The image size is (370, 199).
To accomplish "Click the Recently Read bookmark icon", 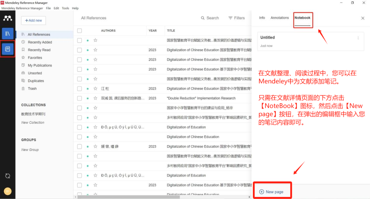I will [23, 50].
